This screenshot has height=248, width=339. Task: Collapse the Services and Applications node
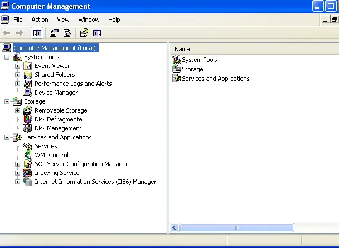pyautogui.click(x=7, y=137)
